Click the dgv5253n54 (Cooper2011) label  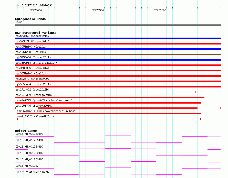33,57
